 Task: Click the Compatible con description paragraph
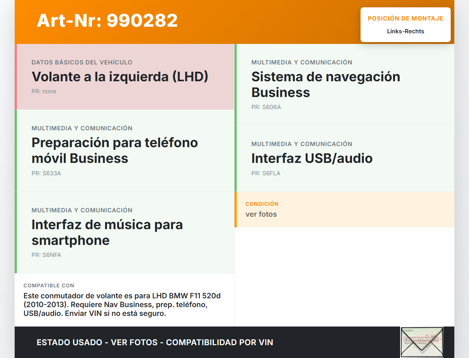122,305
